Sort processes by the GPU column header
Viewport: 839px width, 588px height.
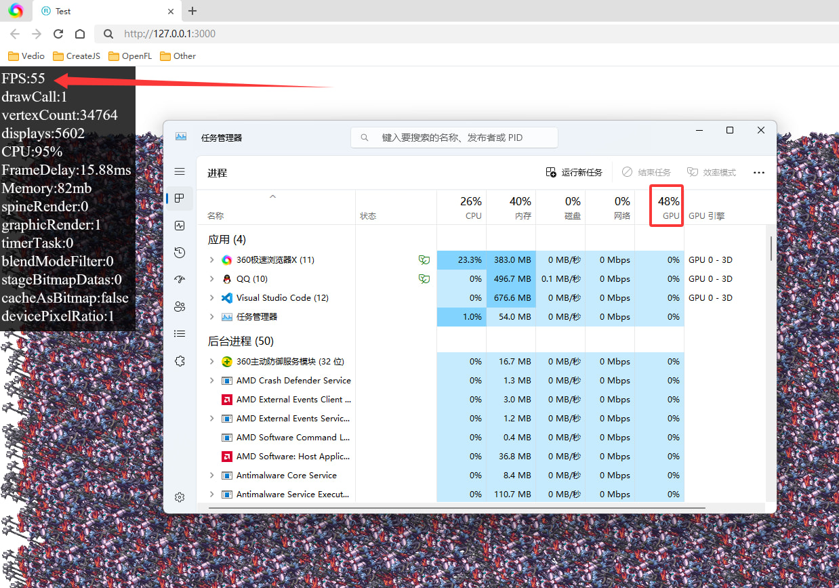tap(666, 207)
